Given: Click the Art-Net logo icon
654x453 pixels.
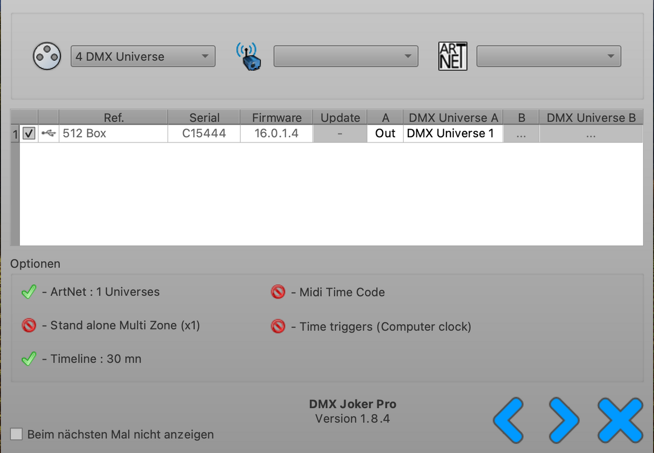Looking at the screenshot, I should click(453, 56).
